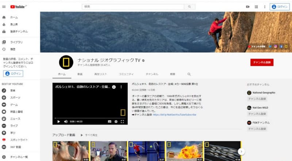
Task: Show video info card icon
Action: (x=114, y=87)
